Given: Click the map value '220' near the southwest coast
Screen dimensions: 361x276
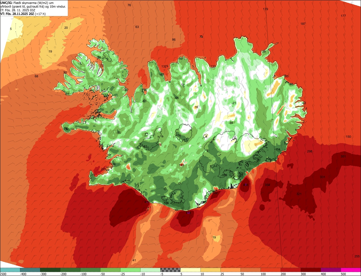Looking at the screenshot, I should [104, 169].
